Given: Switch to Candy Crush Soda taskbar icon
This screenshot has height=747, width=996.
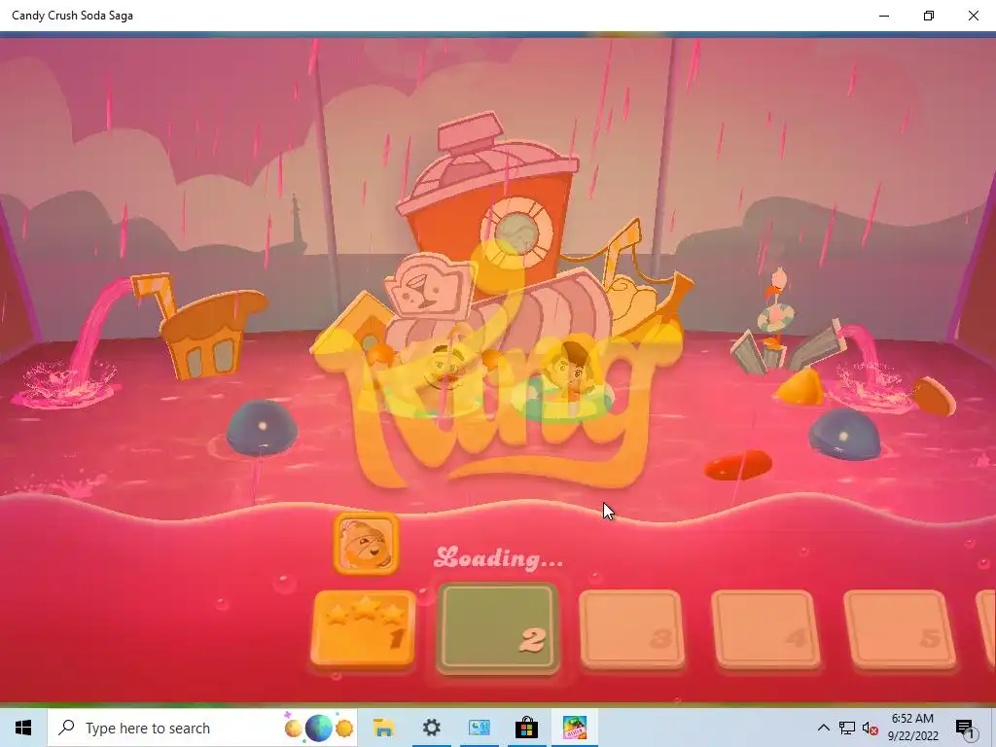Looking at the screenshot, I should 574,728.
